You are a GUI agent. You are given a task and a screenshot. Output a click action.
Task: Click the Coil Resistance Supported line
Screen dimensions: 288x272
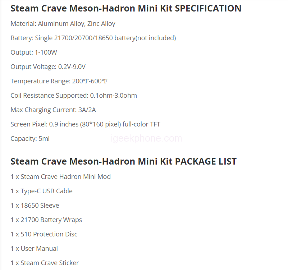click(x=74, y=96)
